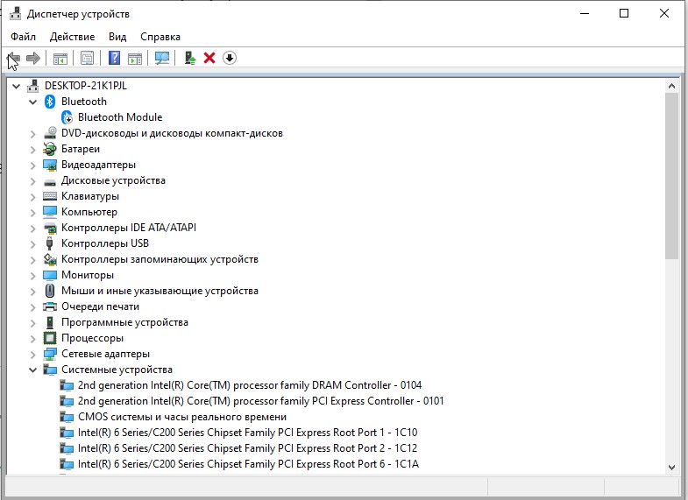The height and width of the screenshot is (500, 688).
Task: Expand the Процессоры category arrow
Action: [x=33, y=339]
